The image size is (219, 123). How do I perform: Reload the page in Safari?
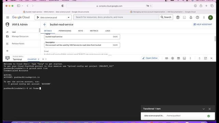click(151, 6)
